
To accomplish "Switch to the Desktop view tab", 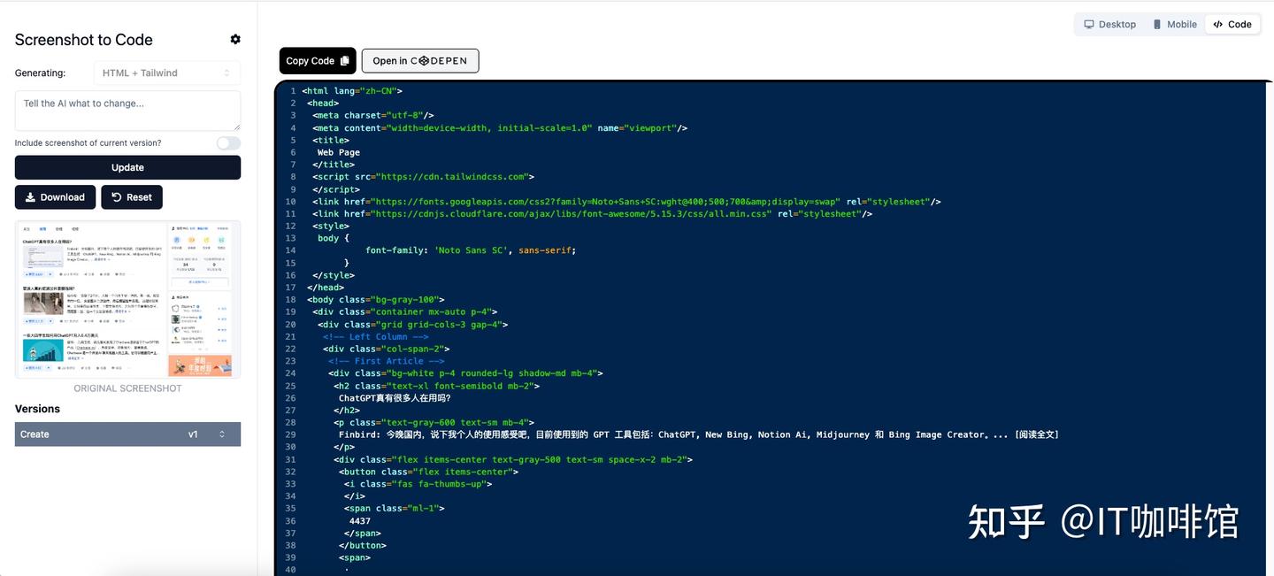I will [1109, 24].
